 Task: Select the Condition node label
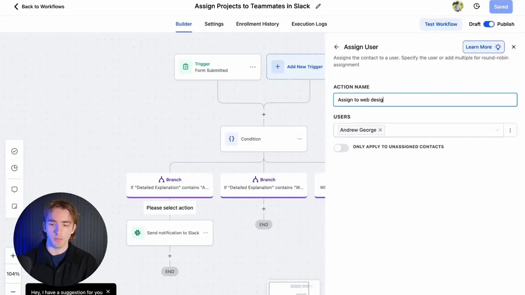(251, 139)
